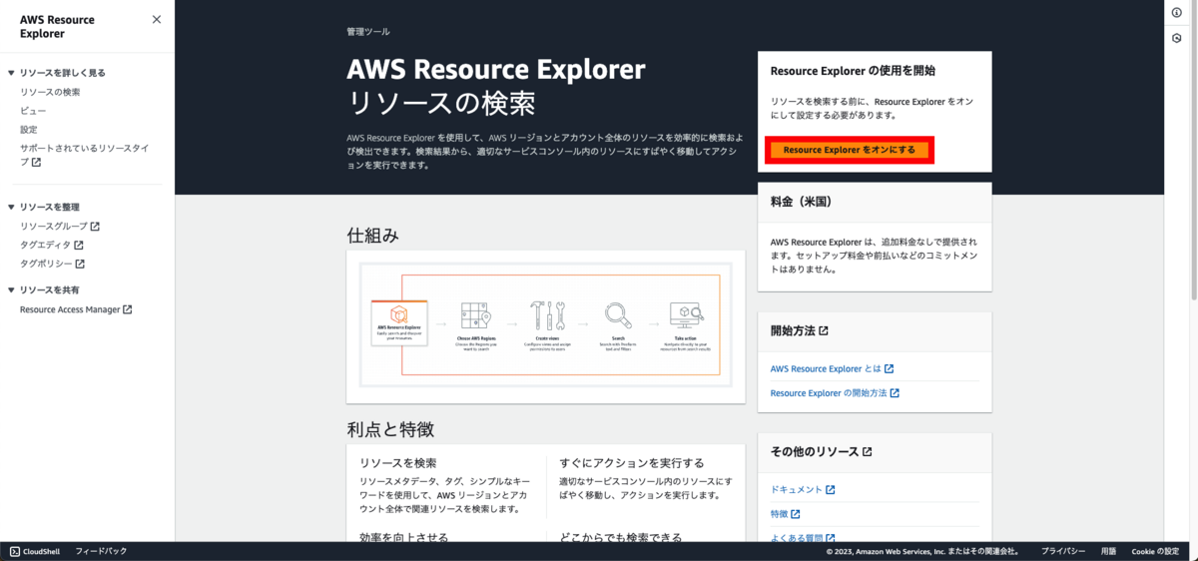
Task: Open the ドキュメント link
Action: tap(803, 490)
